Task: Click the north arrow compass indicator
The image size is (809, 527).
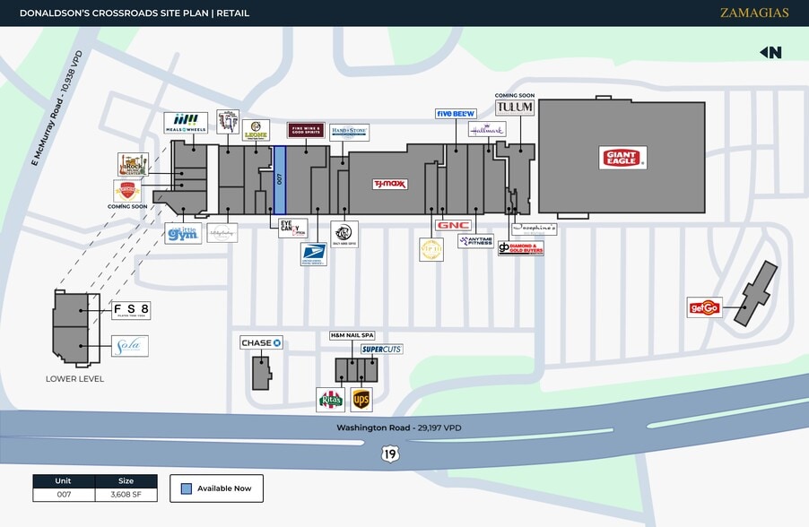Action: click(x=770, y=52)
